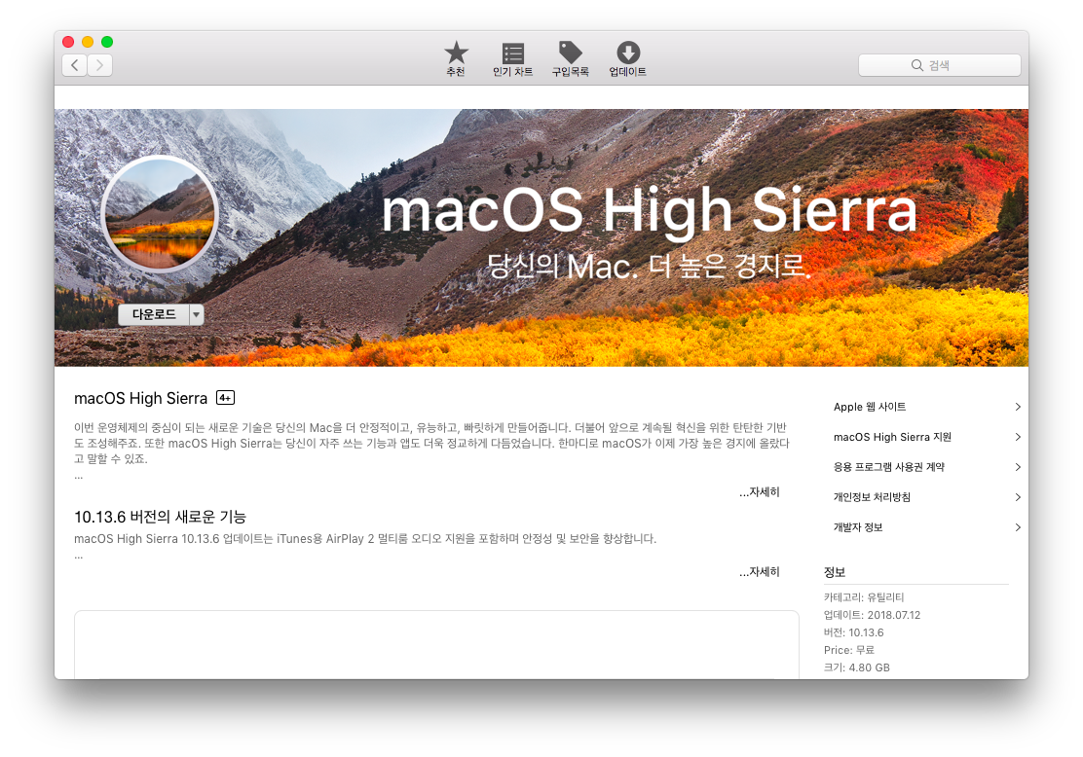
Task: Click 카테고리: 유틸리티 info line
Action: (x=863, y=596)
